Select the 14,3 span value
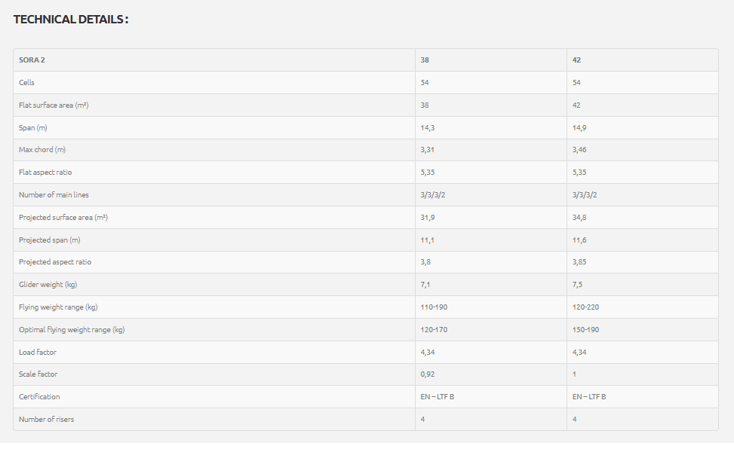 pyautogui.click(x=428, y=128)
